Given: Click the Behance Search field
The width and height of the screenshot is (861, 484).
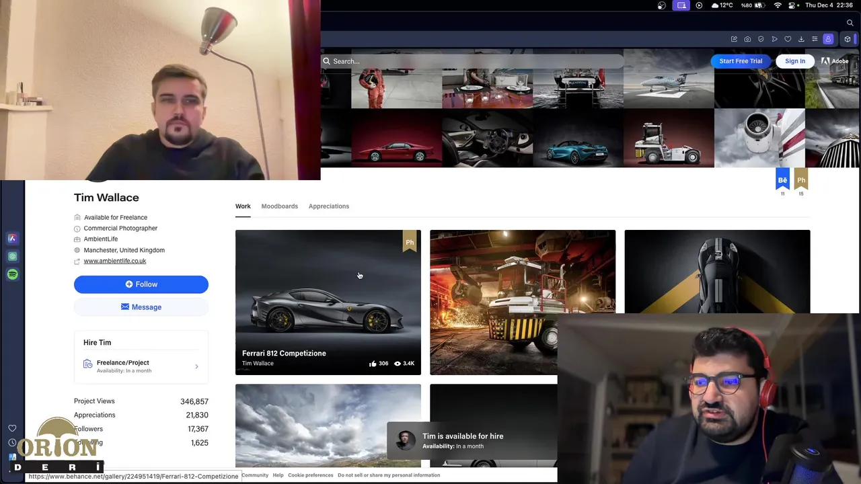Looking at the screenshot, I should (473, 61).
